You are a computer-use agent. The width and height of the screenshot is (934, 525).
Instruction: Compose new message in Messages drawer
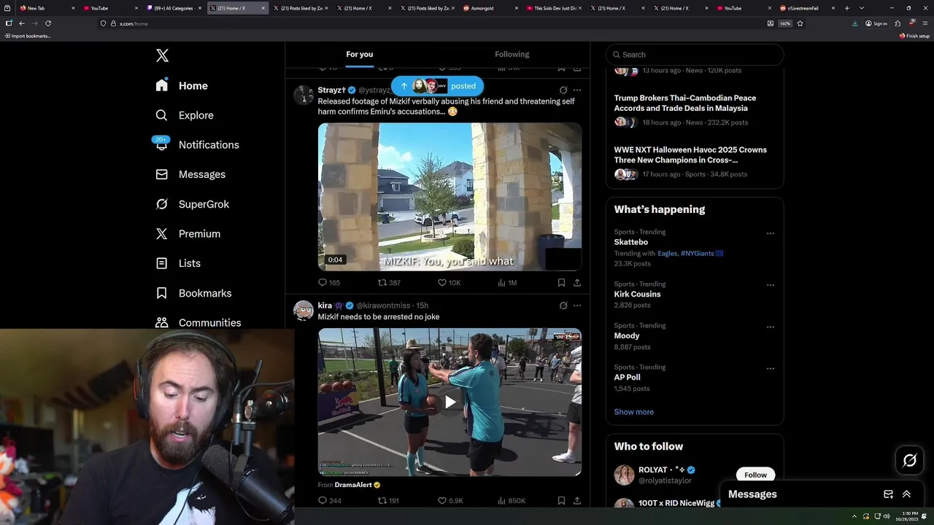[888, 494]
